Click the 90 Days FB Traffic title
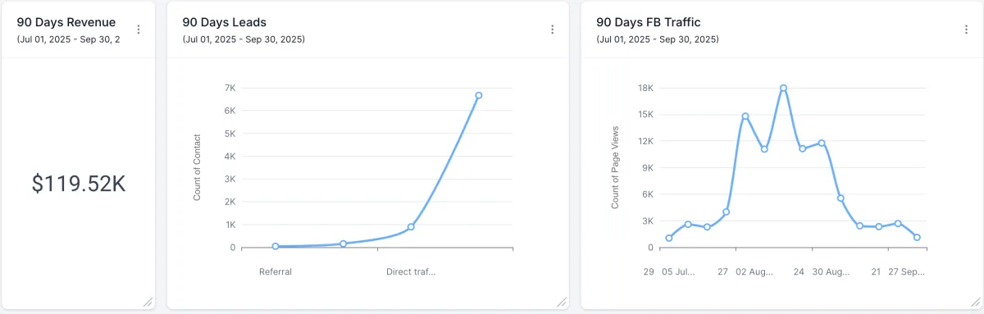Screen dimensions: 984x314 (x=649, y=22)
